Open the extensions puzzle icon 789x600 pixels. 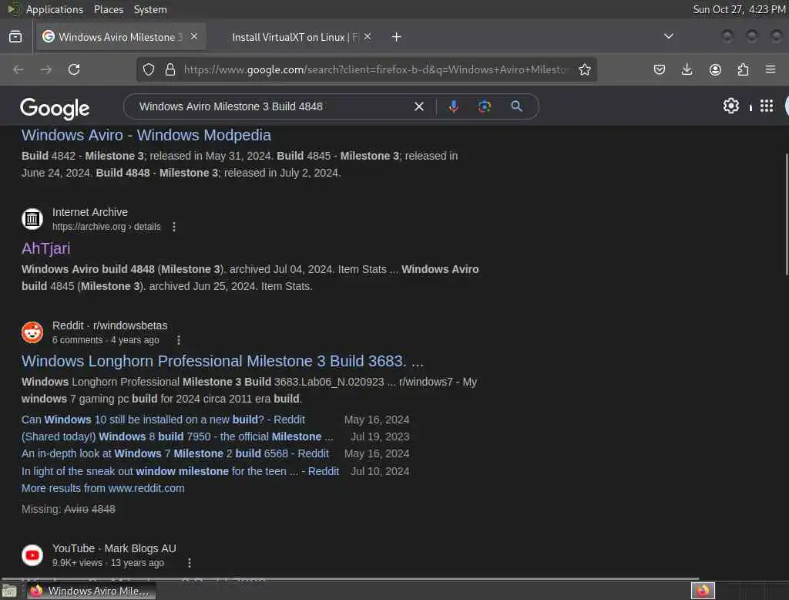[744, 69]
